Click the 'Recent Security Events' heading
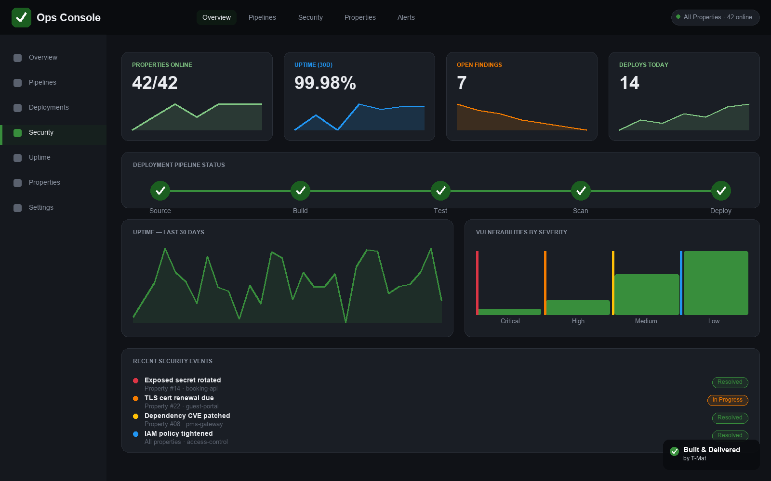 point(173,361)
